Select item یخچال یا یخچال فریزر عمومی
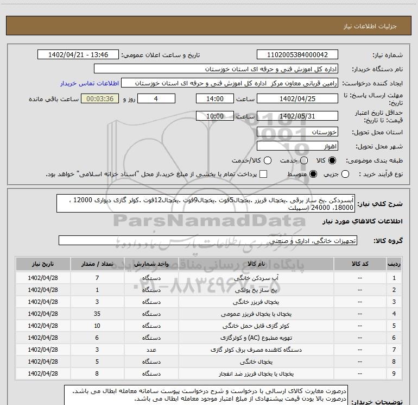418x405 pixels. (x=256, y=314)
